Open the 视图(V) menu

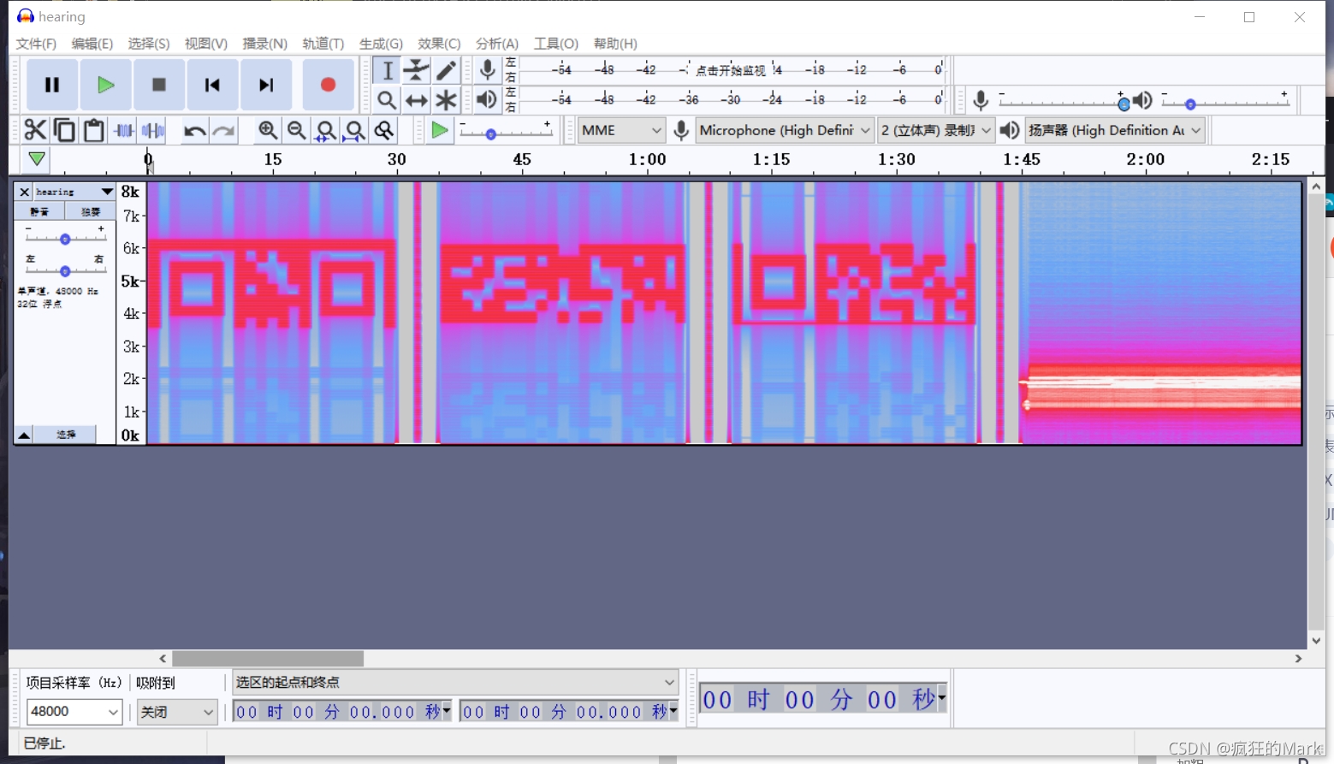(x=206, y=44)
